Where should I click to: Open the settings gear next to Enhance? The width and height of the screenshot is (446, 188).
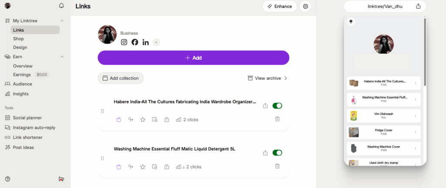tap(305, 7)
